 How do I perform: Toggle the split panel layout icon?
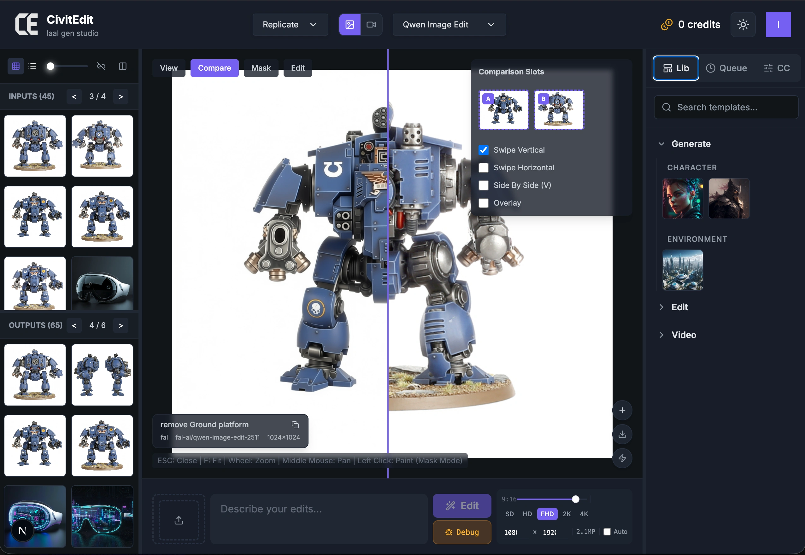pyautogui.click(x=123, y=67)
